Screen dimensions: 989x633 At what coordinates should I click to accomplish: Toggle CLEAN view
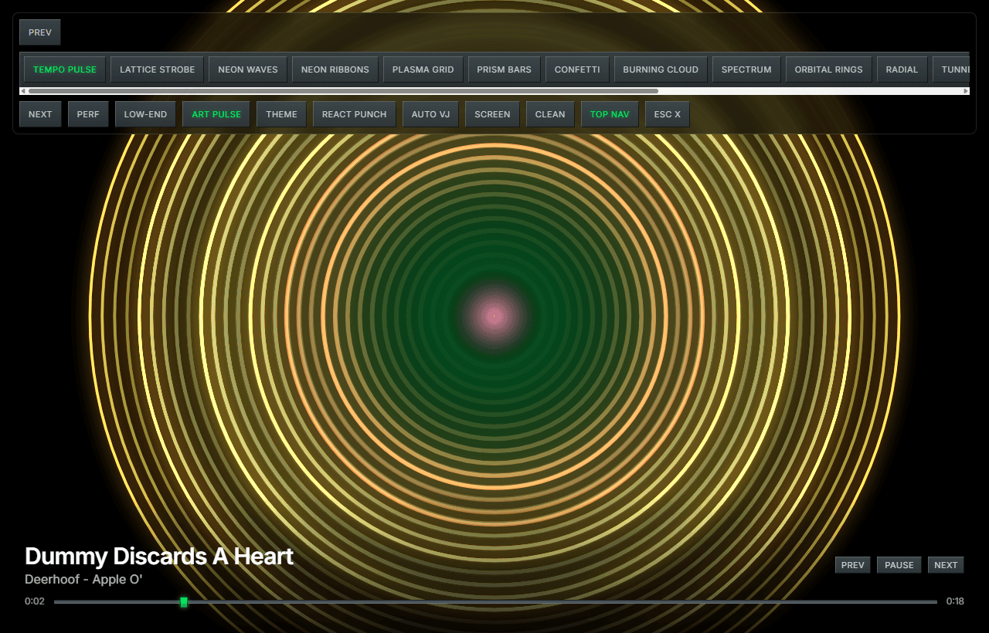pyautogui.click(x=550, y=114)
